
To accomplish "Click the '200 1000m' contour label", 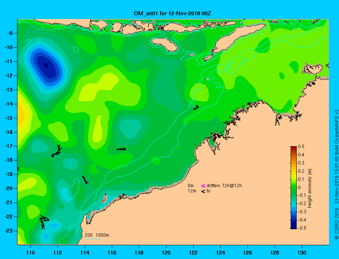I will [97, 235].
